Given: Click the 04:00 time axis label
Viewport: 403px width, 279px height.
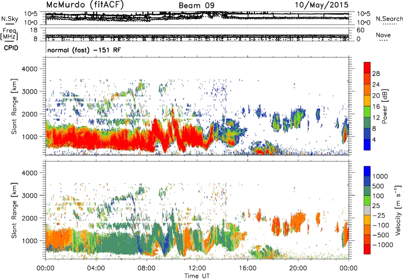Looking at the screenshot, I should pyautogui.click(x=96, y=268).
